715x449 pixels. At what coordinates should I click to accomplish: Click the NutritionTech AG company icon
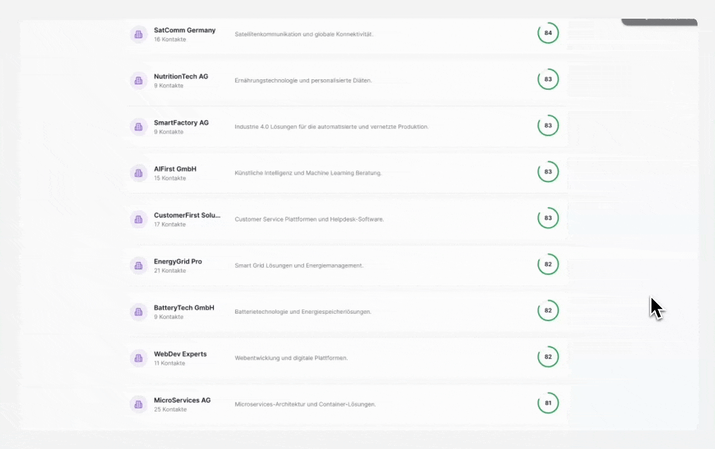point(138,80)
